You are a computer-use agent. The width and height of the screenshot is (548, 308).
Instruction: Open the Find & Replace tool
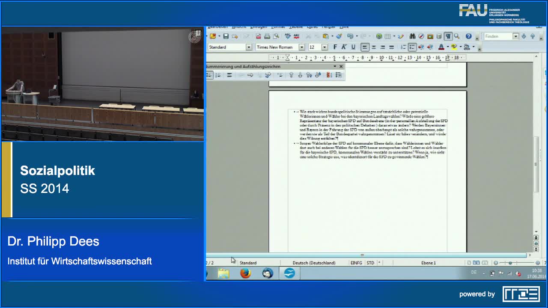pos(411,36)
